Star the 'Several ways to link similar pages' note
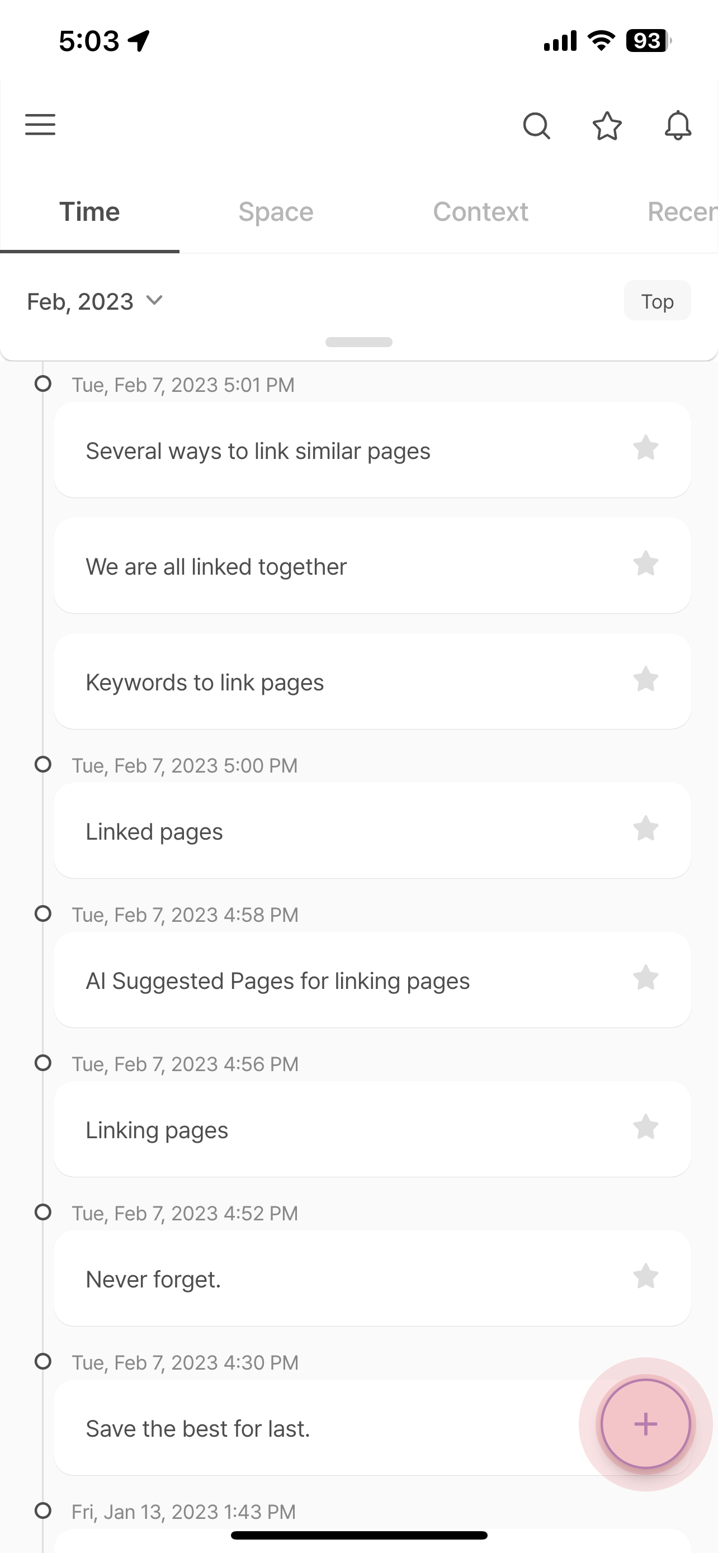The image size is (718, 1553). [x=646, y=448]
